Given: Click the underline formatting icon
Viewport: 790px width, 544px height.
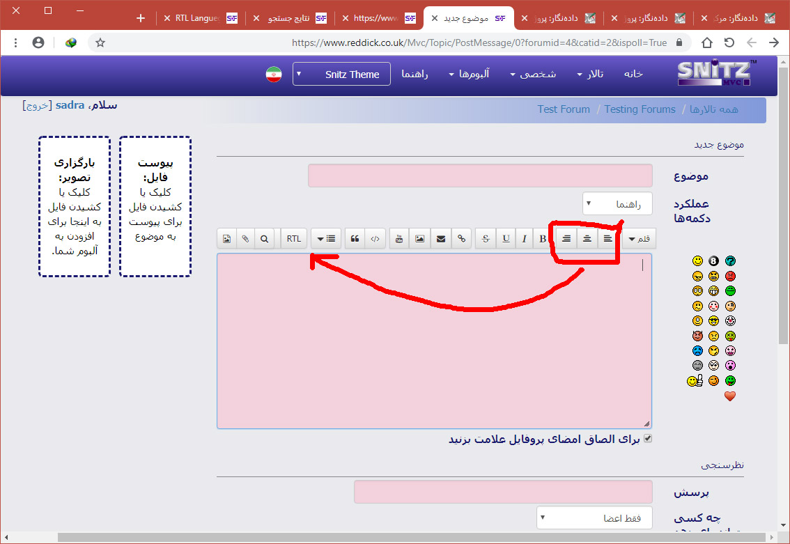Looking at the screenshot, I should [506, 239].
